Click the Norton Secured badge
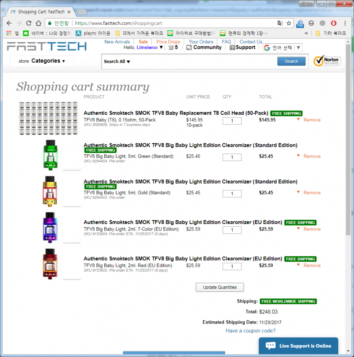 click(327, 61)
